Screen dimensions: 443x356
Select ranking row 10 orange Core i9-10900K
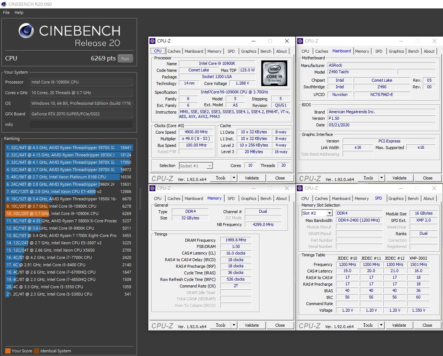pos(69,214)
